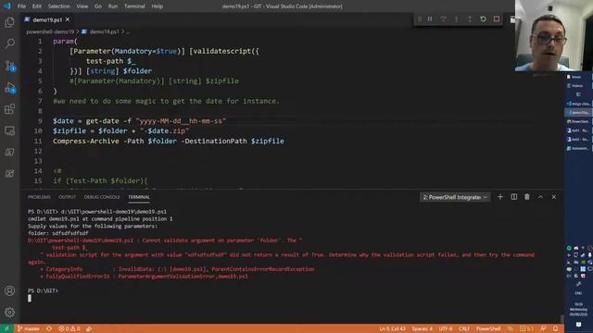Open the Manage gear icon
593x333 pixels.
point(10,313)
